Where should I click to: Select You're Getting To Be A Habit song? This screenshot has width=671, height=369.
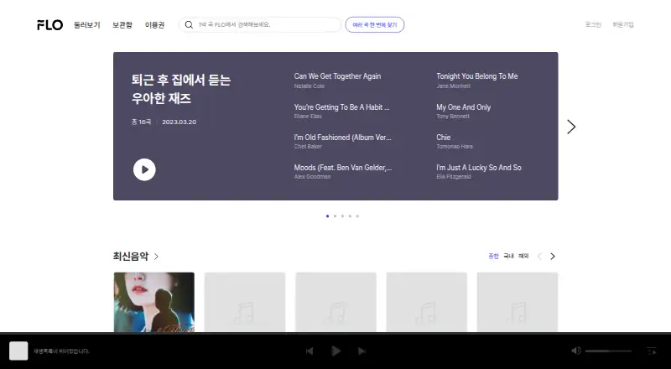coord(342,107)
